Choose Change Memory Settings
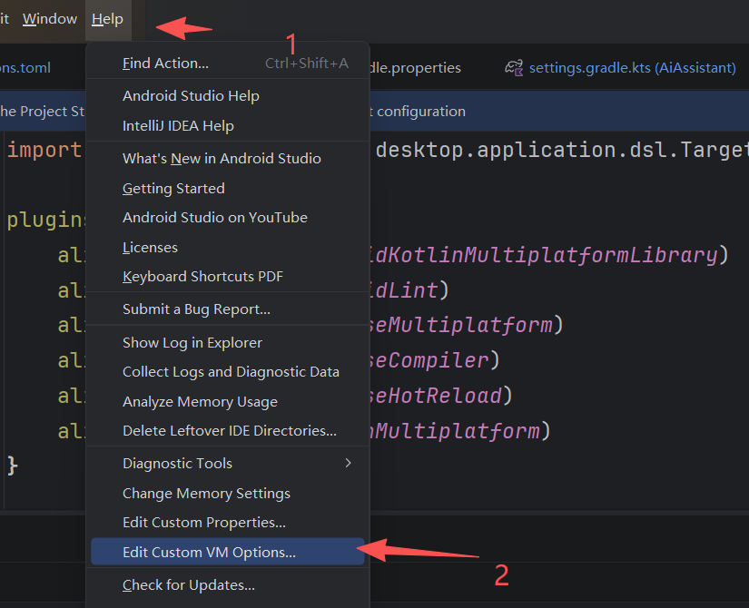Image resolution: width=749 pixels, height=608 pixels. pyautogui.click(x=228, y=493)
